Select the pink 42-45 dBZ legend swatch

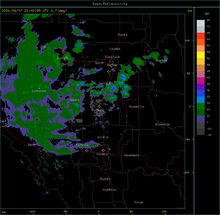point(201,74)
